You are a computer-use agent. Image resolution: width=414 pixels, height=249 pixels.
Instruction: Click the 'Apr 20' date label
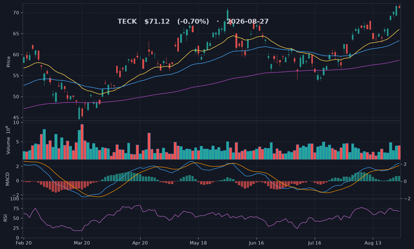click(x=140, y=243)
